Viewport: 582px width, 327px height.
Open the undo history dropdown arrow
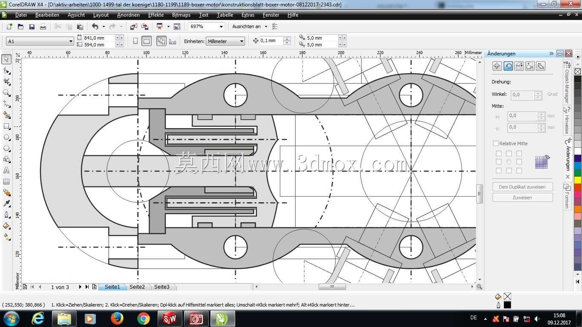click(104, 26)
